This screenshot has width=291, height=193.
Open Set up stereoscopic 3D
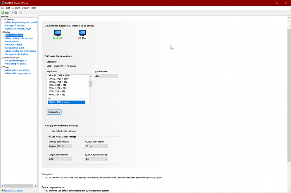pos(16,61)
